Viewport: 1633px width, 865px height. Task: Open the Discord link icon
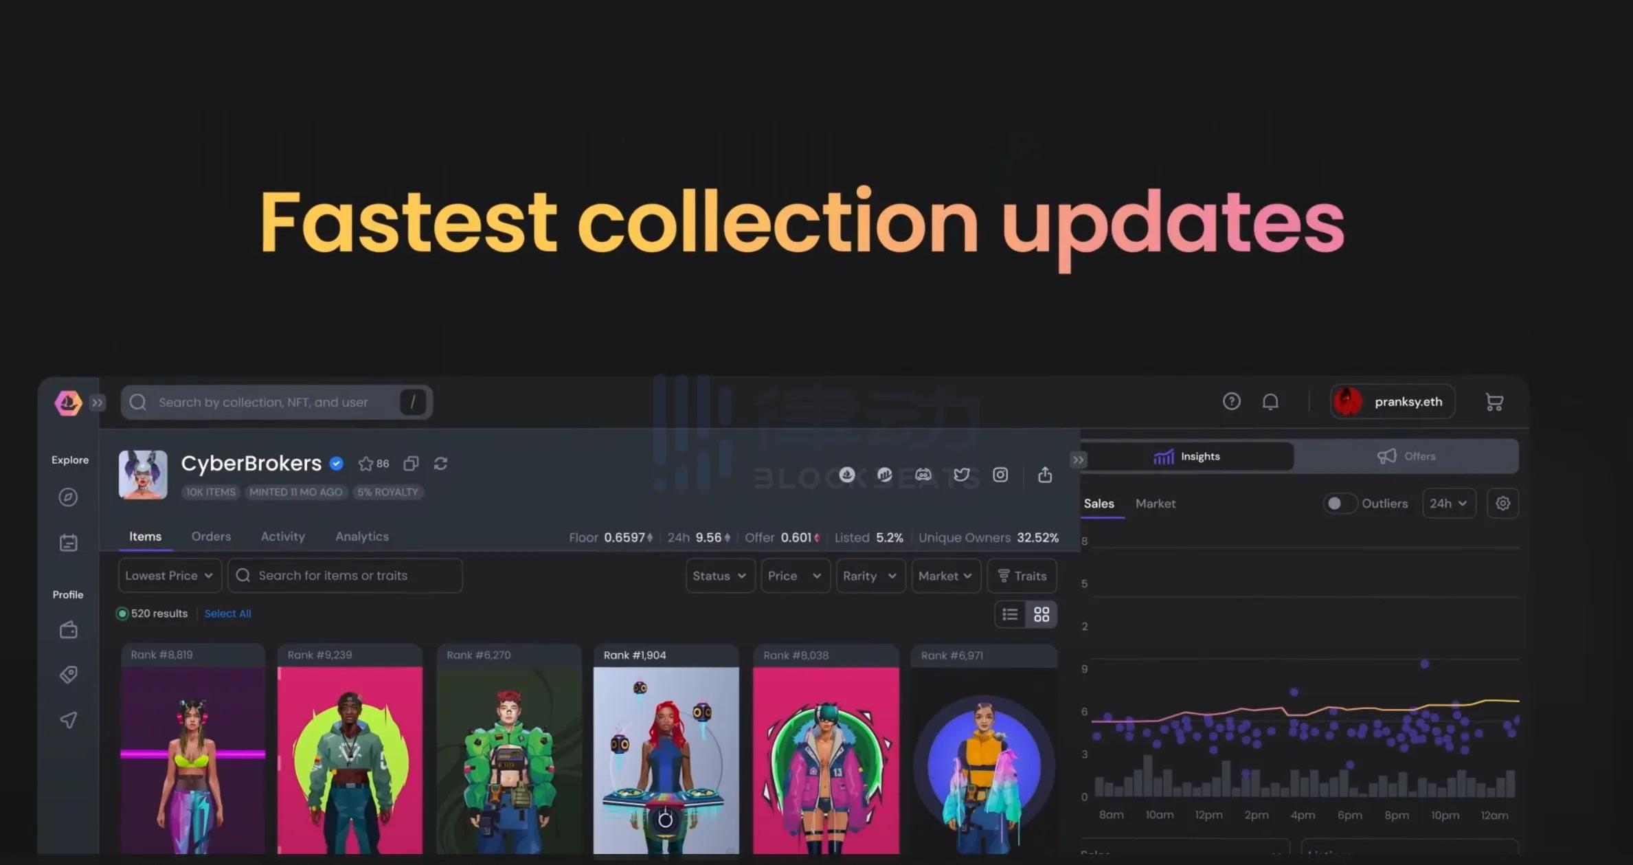pyautogui.click(x=923, y=475)
